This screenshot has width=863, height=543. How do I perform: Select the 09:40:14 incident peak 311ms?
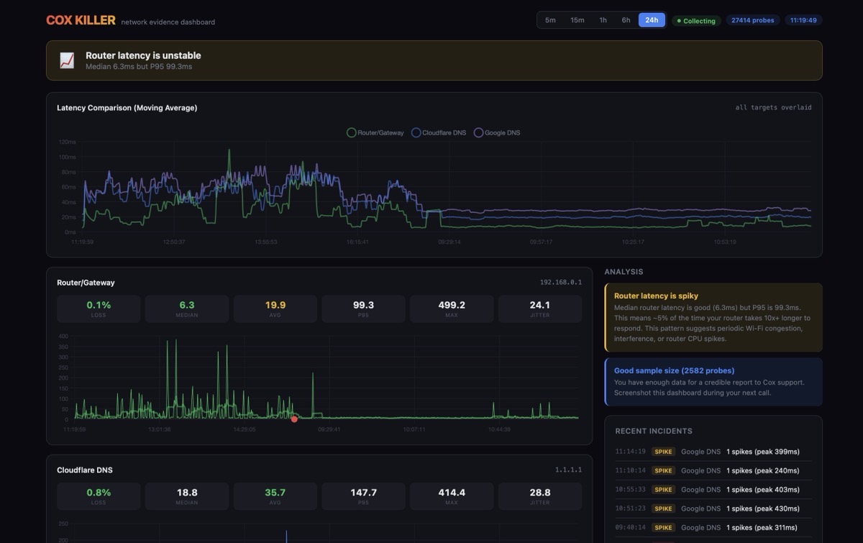coord(713,527)
